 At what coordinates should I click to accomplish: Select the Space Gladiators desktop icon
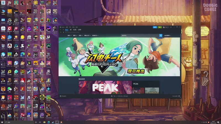pyautogui.click(x=23, y=47)
